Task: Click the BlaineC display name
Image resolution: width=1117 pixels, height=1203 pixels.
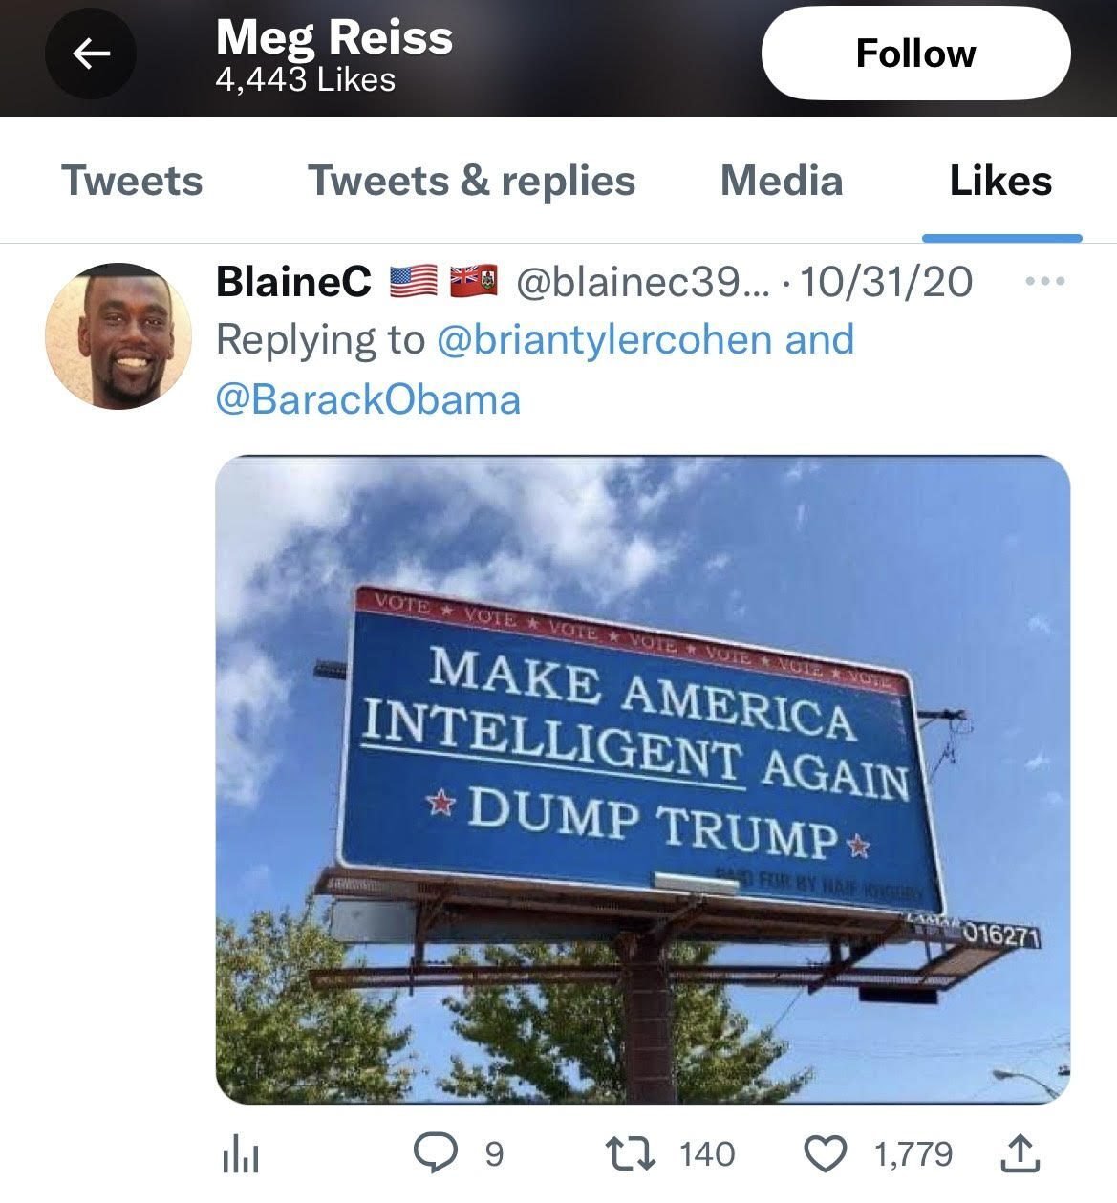Action: tap(293, 282)
